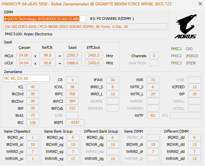Click the tXP value 18
205x166 pixels.
(195, 94)
